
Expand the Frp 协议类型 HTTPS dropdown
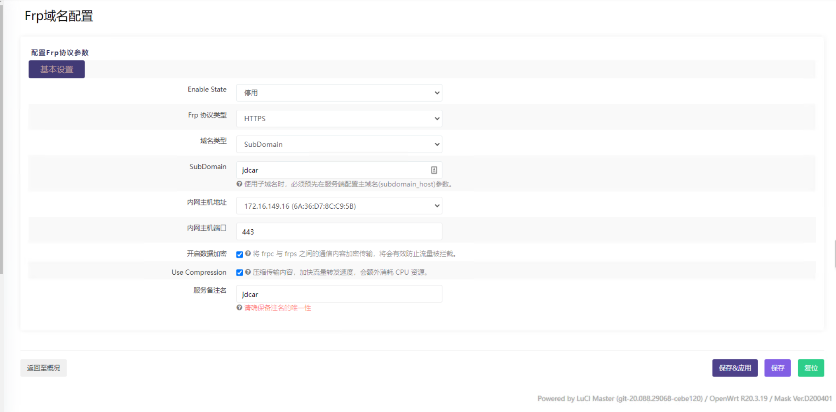click(x=339, y=119)
